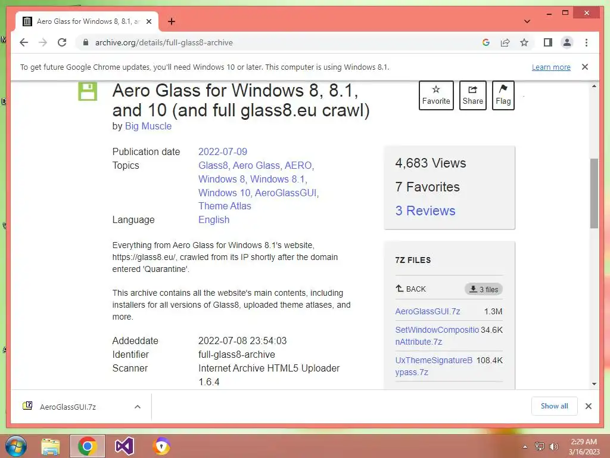Image resolution: width=610 pixels, height=458 pixels.
Task: Click the Google icon in address bar
Action: point(486,42)
